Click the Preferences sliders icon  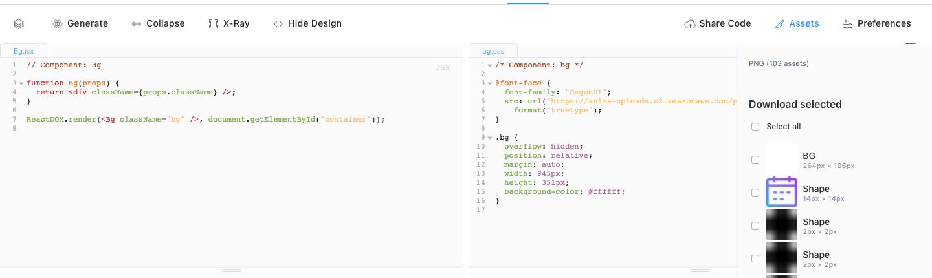coord(848,24)
